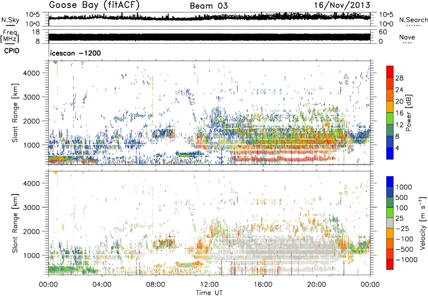Click the '16:00' time tick label
Screen dimensions: 428x296
[x=263, y=285]
